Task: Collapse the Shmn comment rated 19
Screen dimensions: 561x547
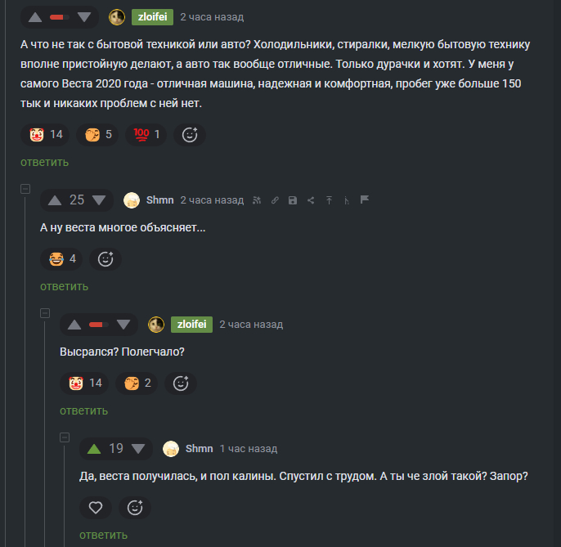Action: pos(65,437)
